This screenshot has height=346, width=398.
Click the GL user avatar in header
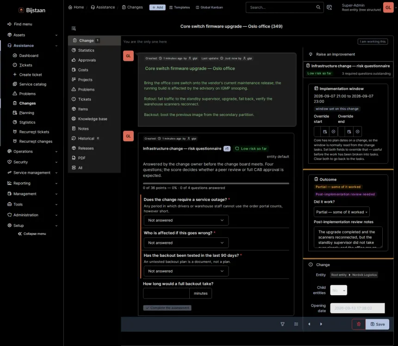click(x=388, y=7)
